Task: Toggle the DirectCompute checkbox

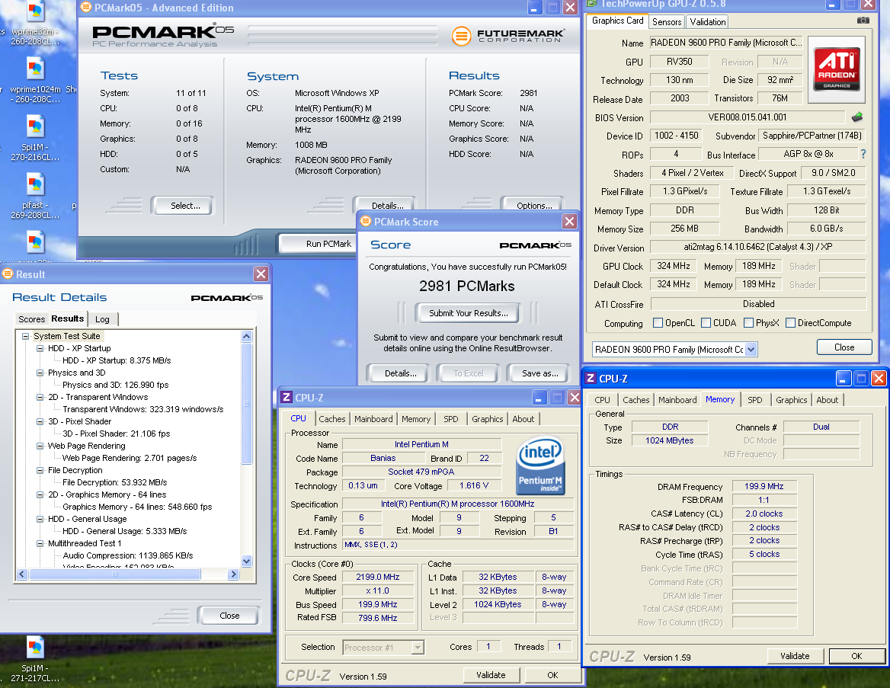Action: click(791, 322)
